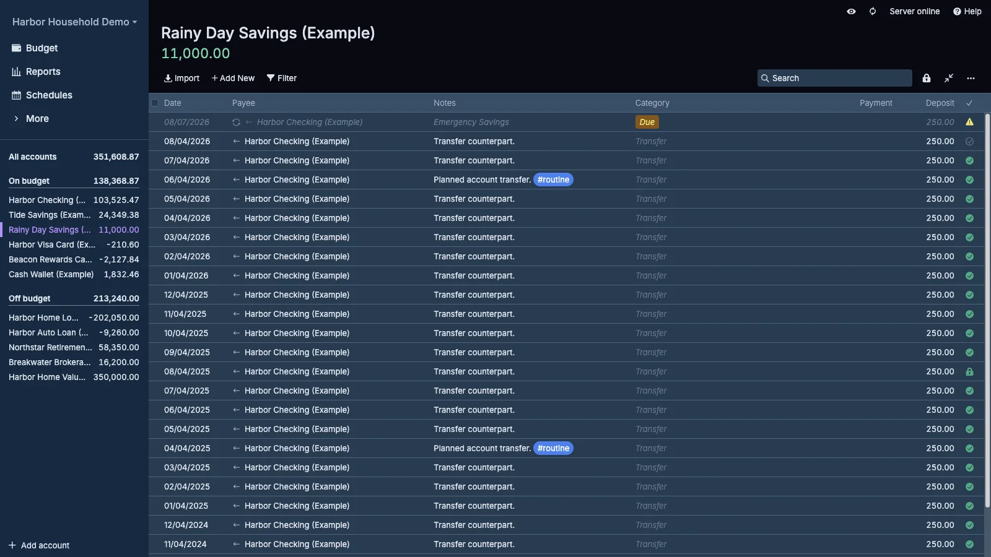Viewport: 991px width, 557px height.
Task: Click transfer arrow icon on 12/04/2024 row
Action: click(236, 525)
